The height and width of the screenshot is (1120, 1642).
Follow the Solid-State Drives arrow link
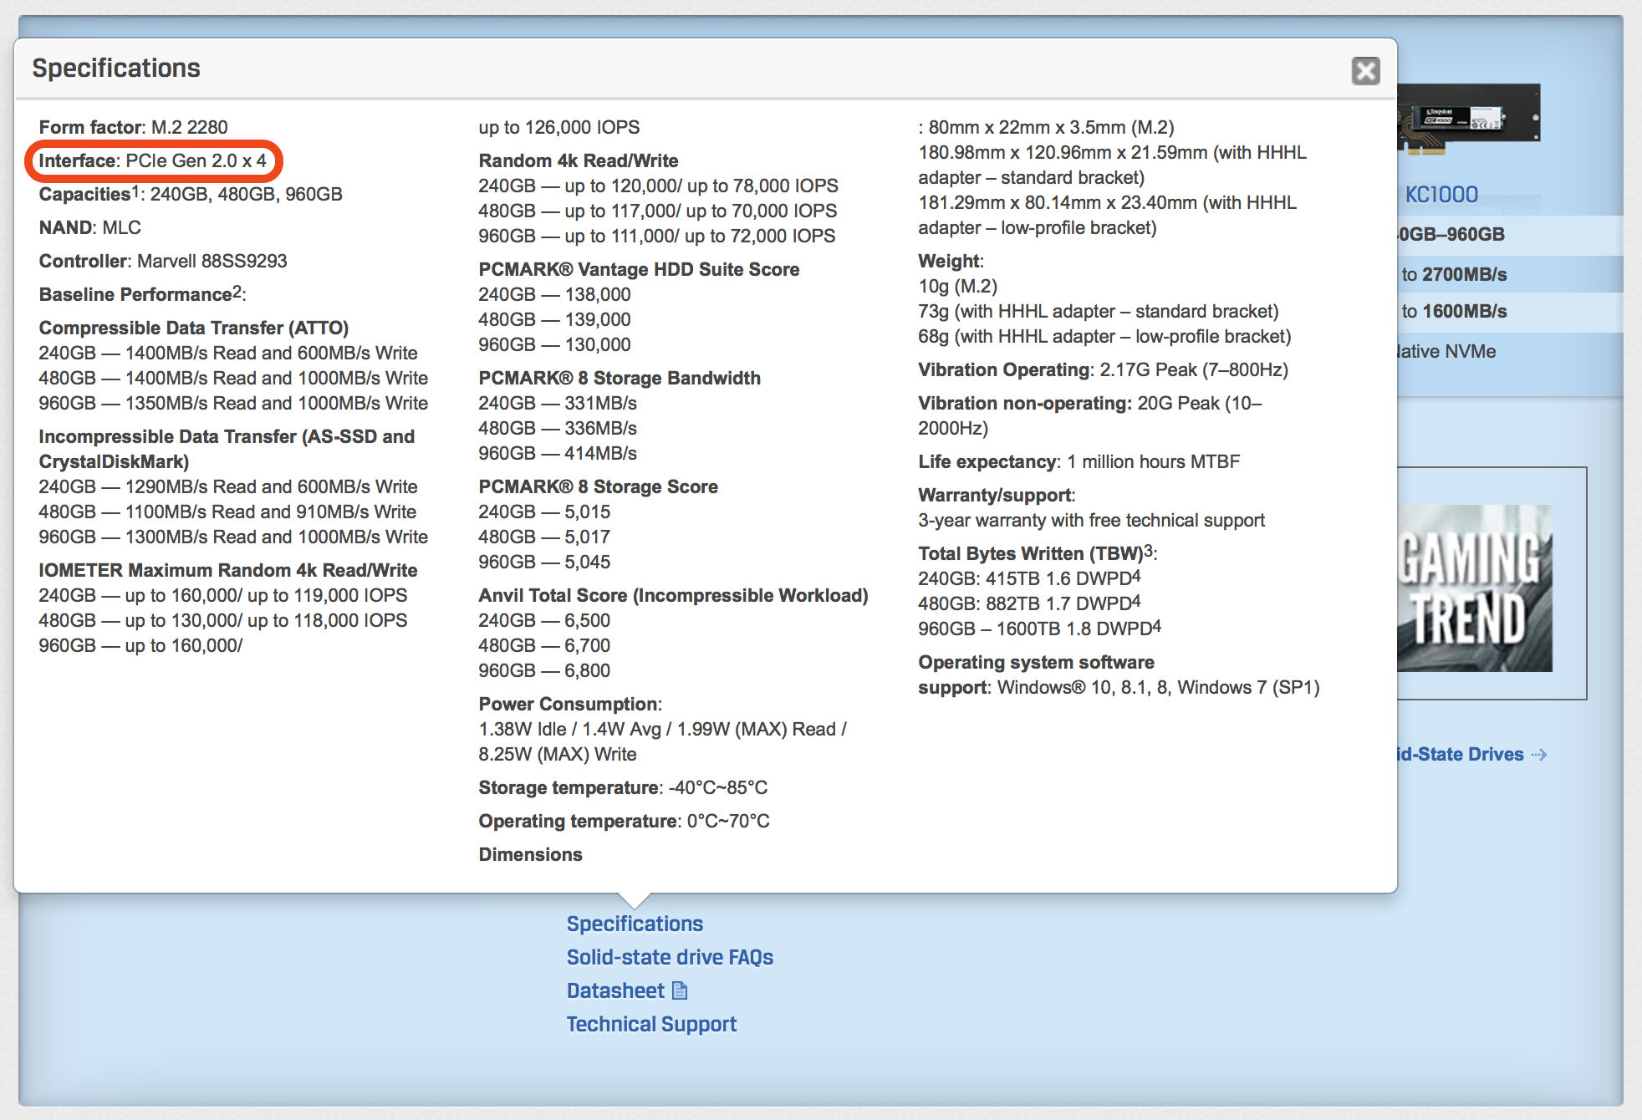[1471, 754]
